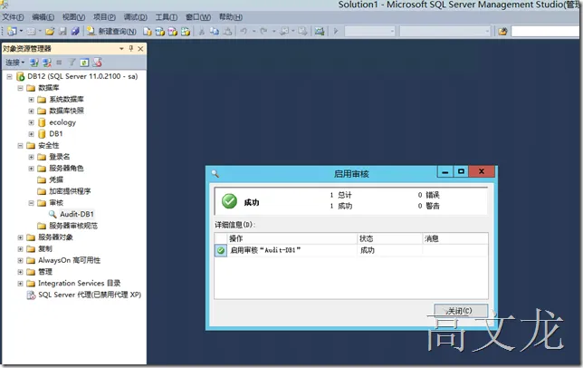Open the 帮助(H) menu

tap(231, 17)
